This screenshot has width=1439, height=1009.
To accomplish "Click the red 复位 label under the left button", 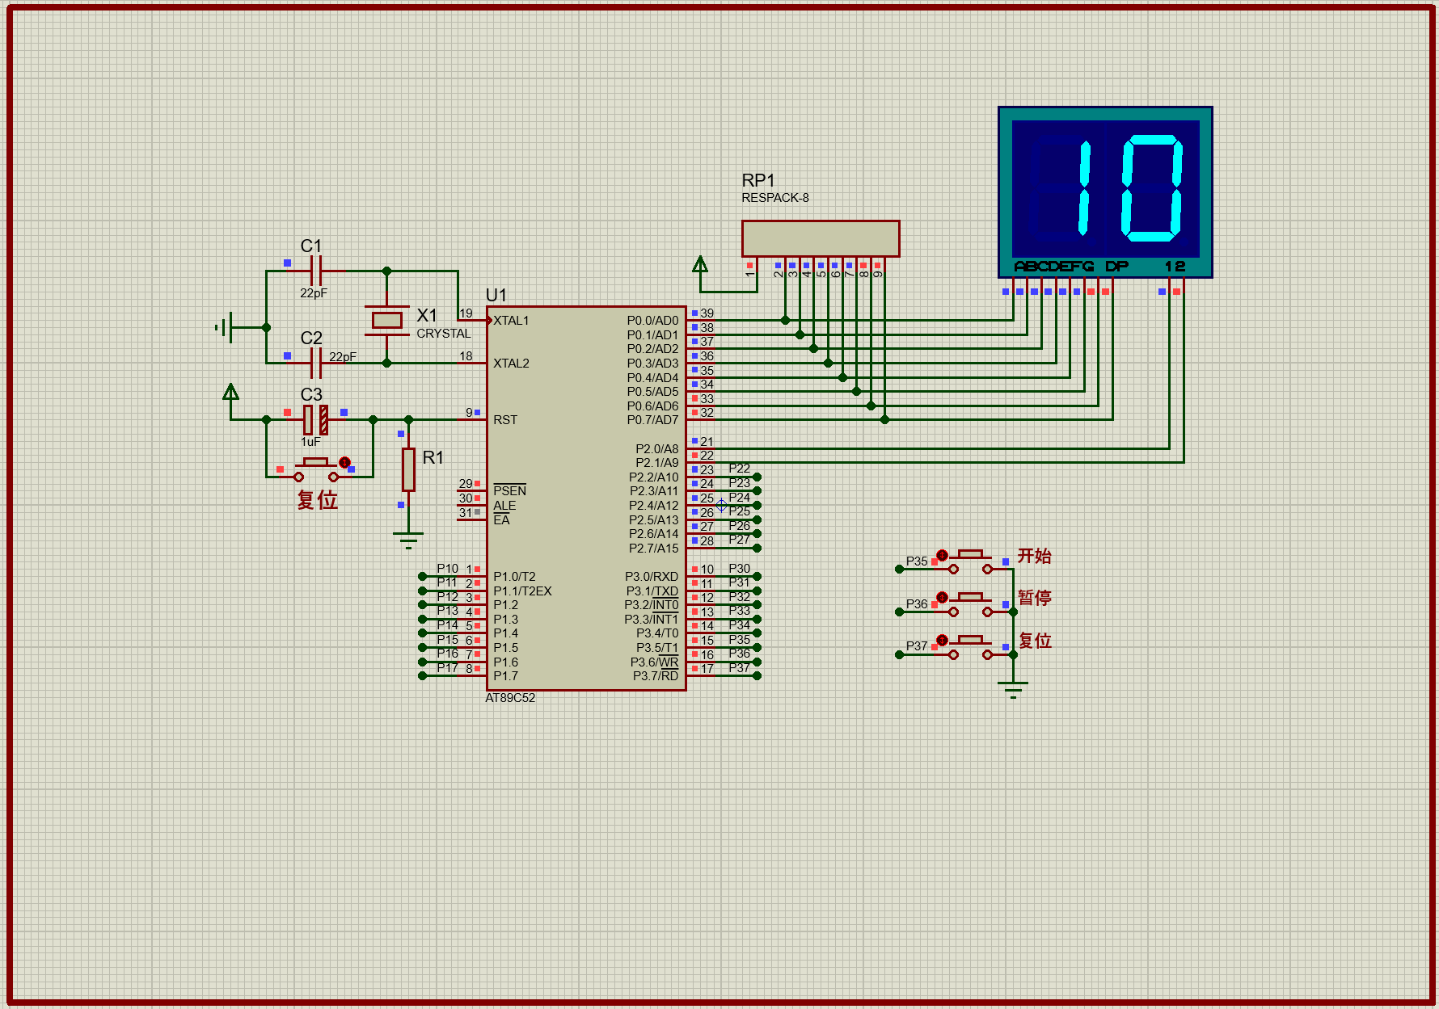I will point(318,500).
